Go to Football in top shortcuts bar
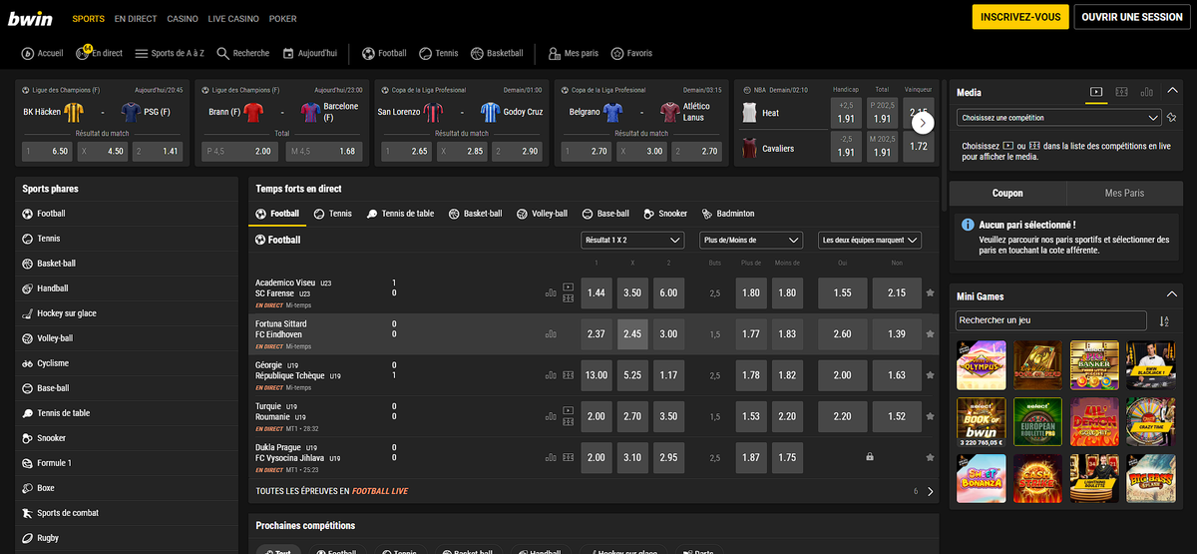This screenshot has width=1197, height=554. point(384,53)
